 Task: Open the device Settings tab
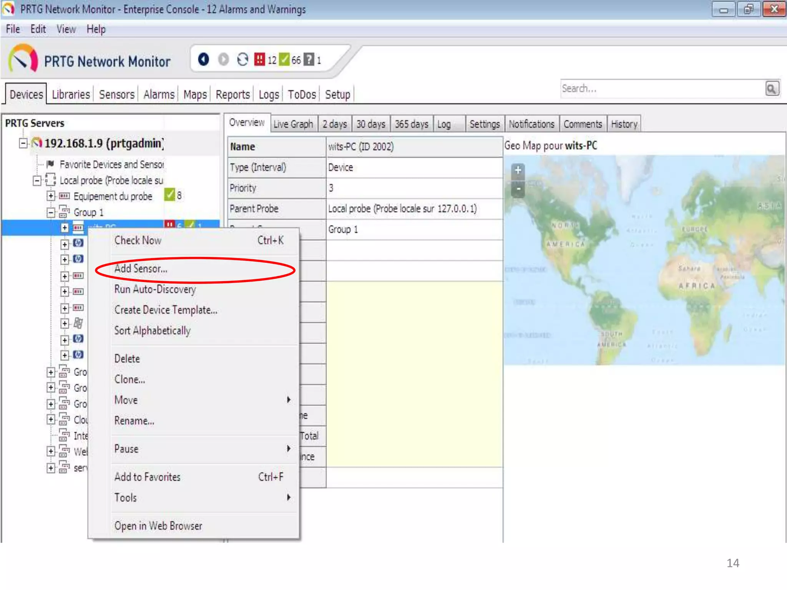tap(485, 124)
